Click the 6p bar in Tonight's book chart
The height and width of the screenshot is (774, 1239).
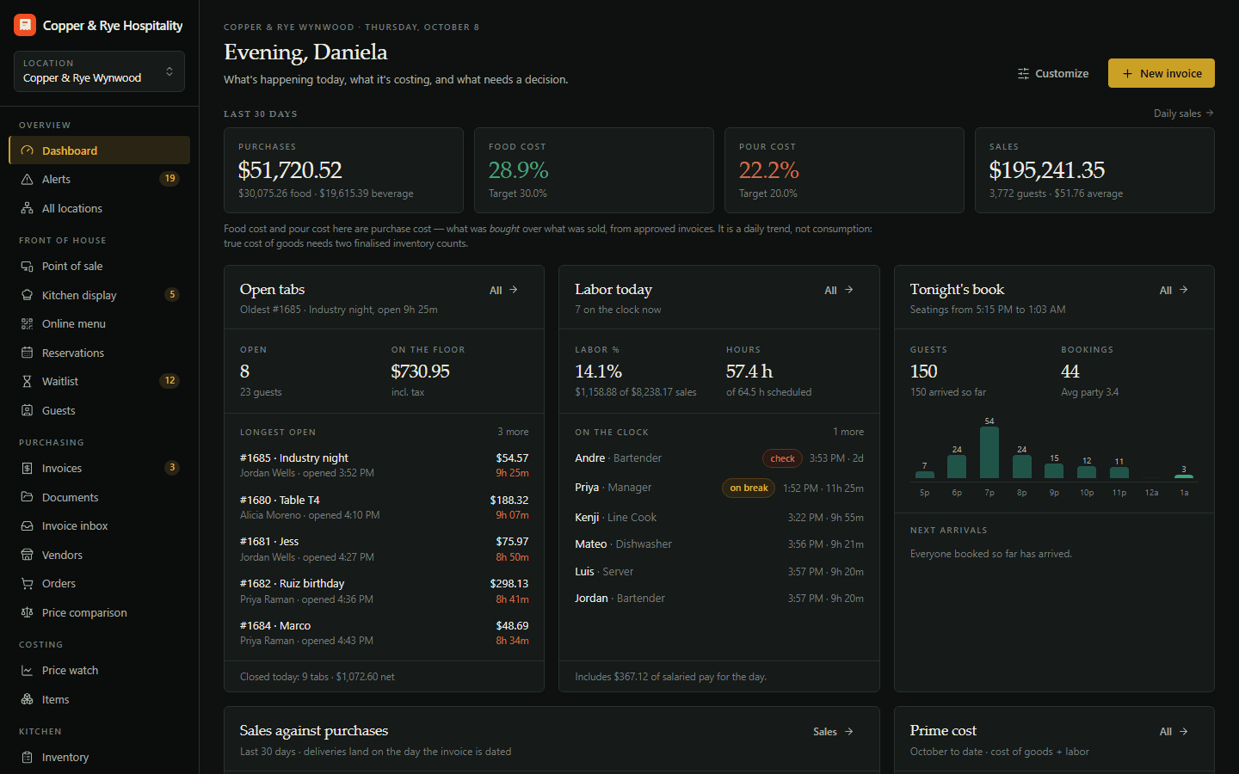pyautogui.click(x=957, y=466)
